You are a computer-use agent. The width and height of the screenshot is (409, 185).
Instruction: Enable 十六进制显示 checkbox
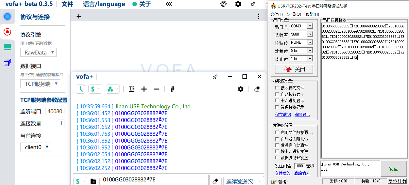pos(277,101)
